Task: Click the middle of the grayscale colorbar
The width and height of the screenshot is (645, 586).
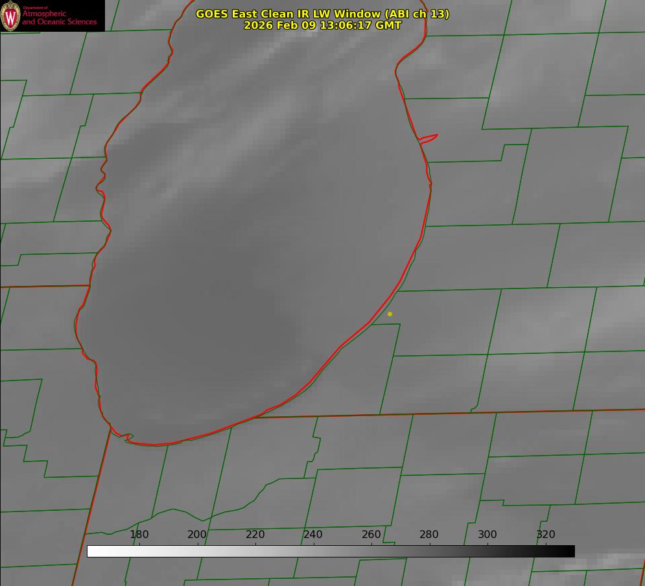Action: point(331,551)
